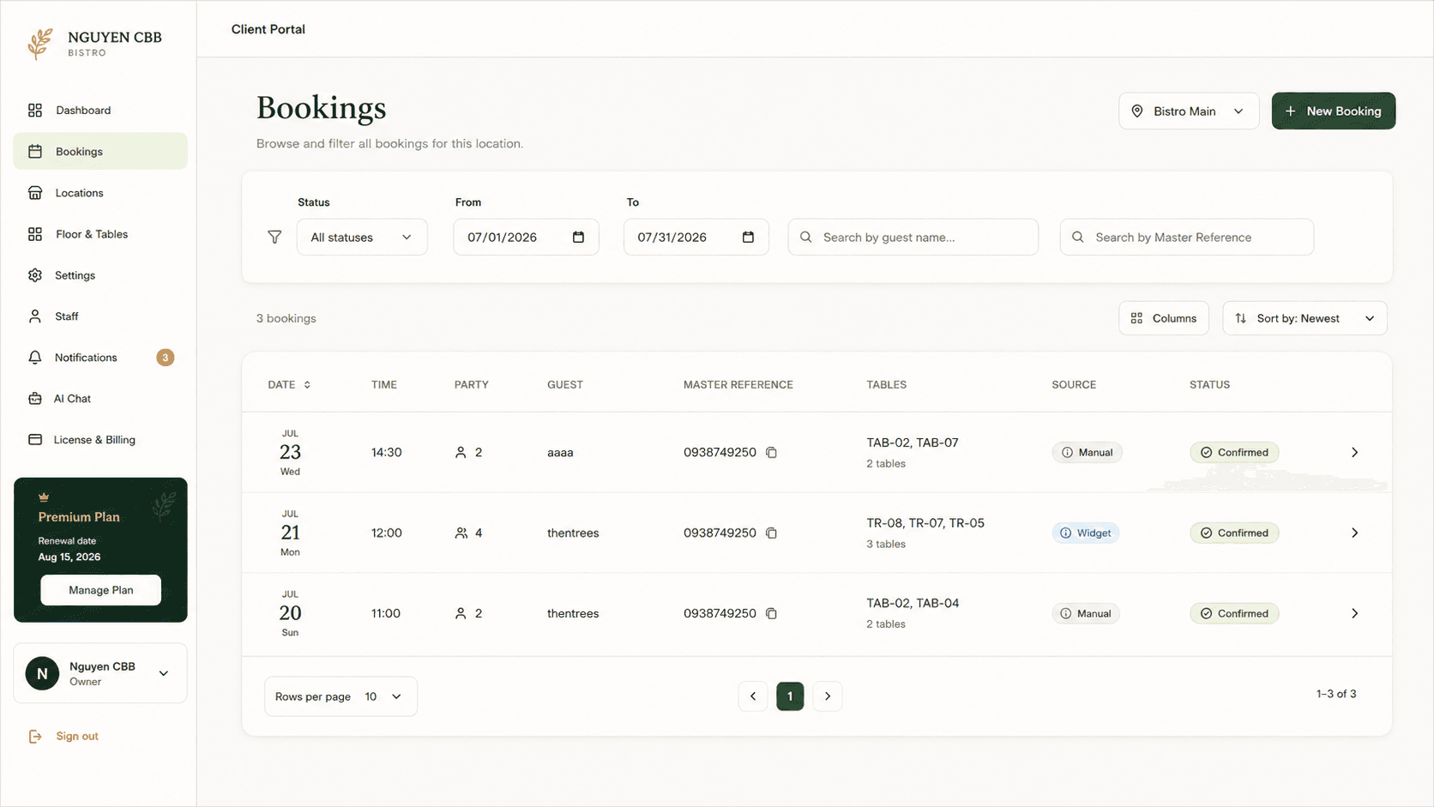Click the Master Reference column header
The height and width of the screenshot is (807, 1434).
738,385
